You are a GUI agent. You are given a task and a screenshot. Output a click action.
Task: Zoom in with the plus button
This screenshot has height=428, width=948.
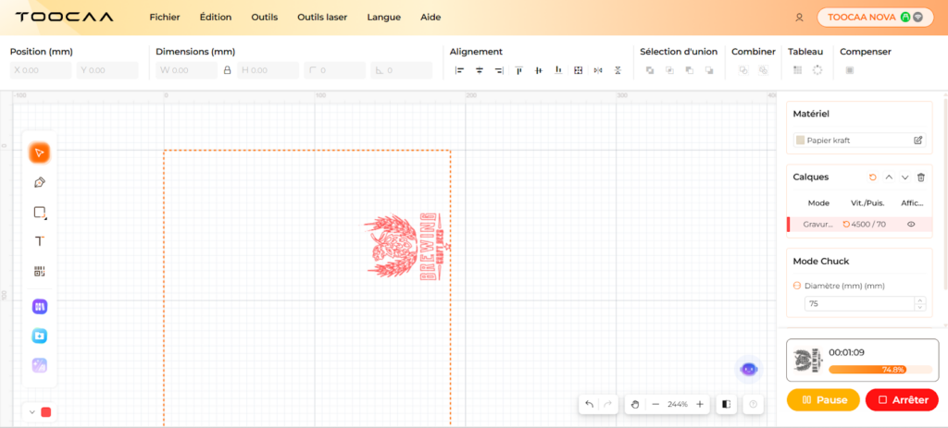[700, 404]
